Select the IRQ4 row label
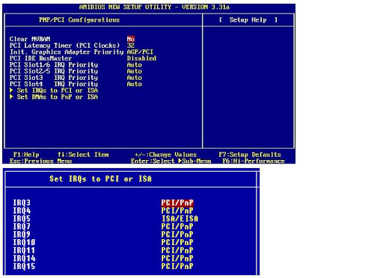The image size is (383, 278). pyautogui.click(x=22, y=211)
